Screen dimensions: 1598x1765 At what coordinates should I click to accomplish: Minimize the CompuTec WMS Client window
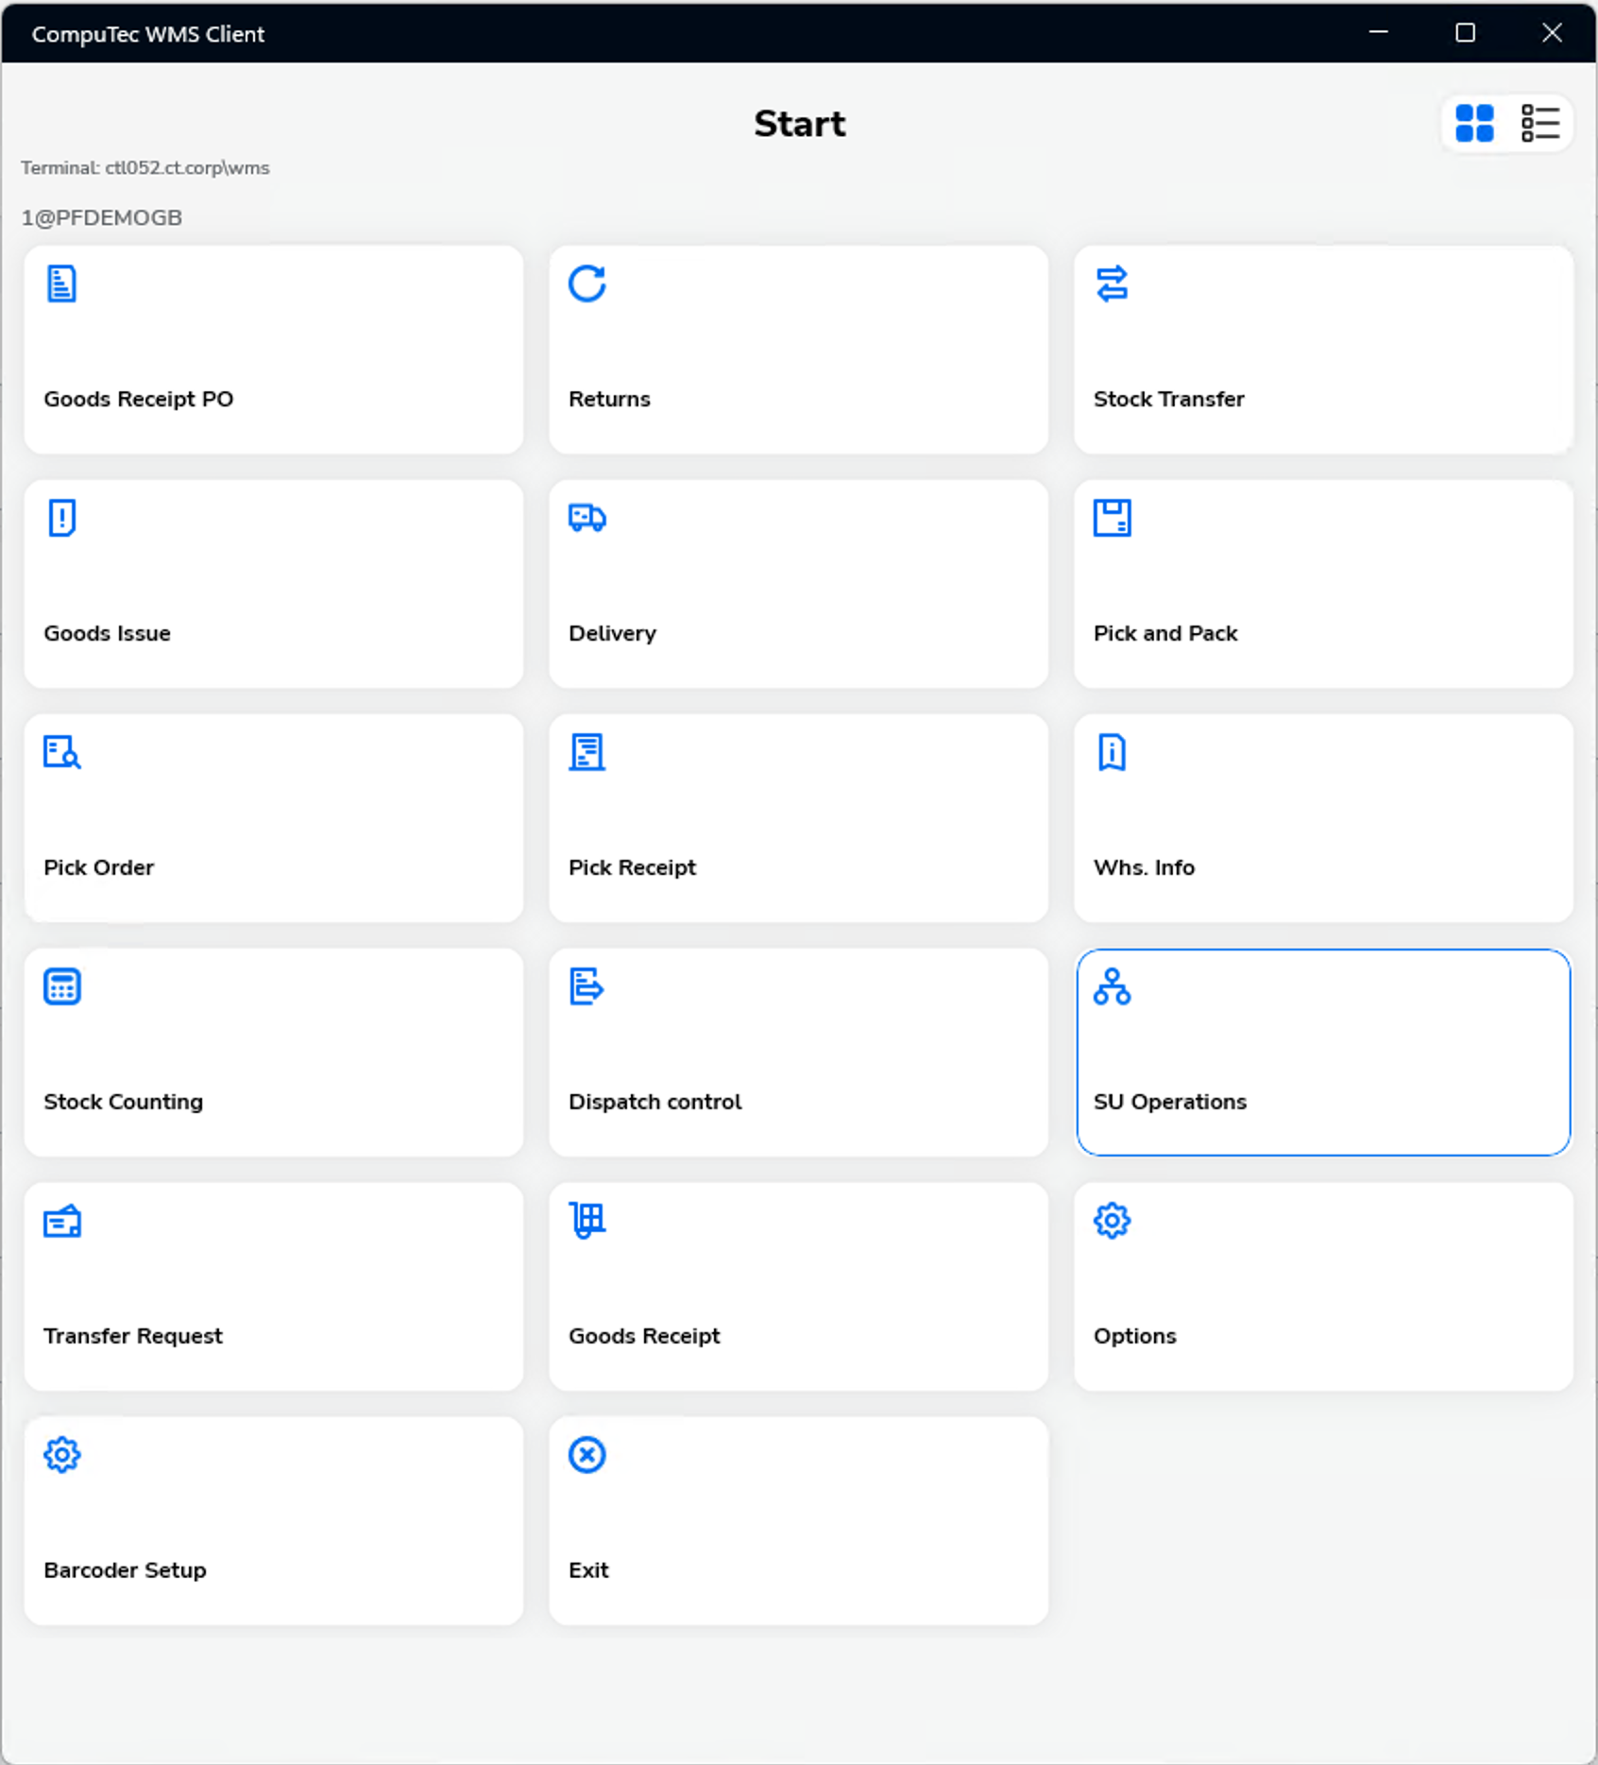[x=1378, y=33]
